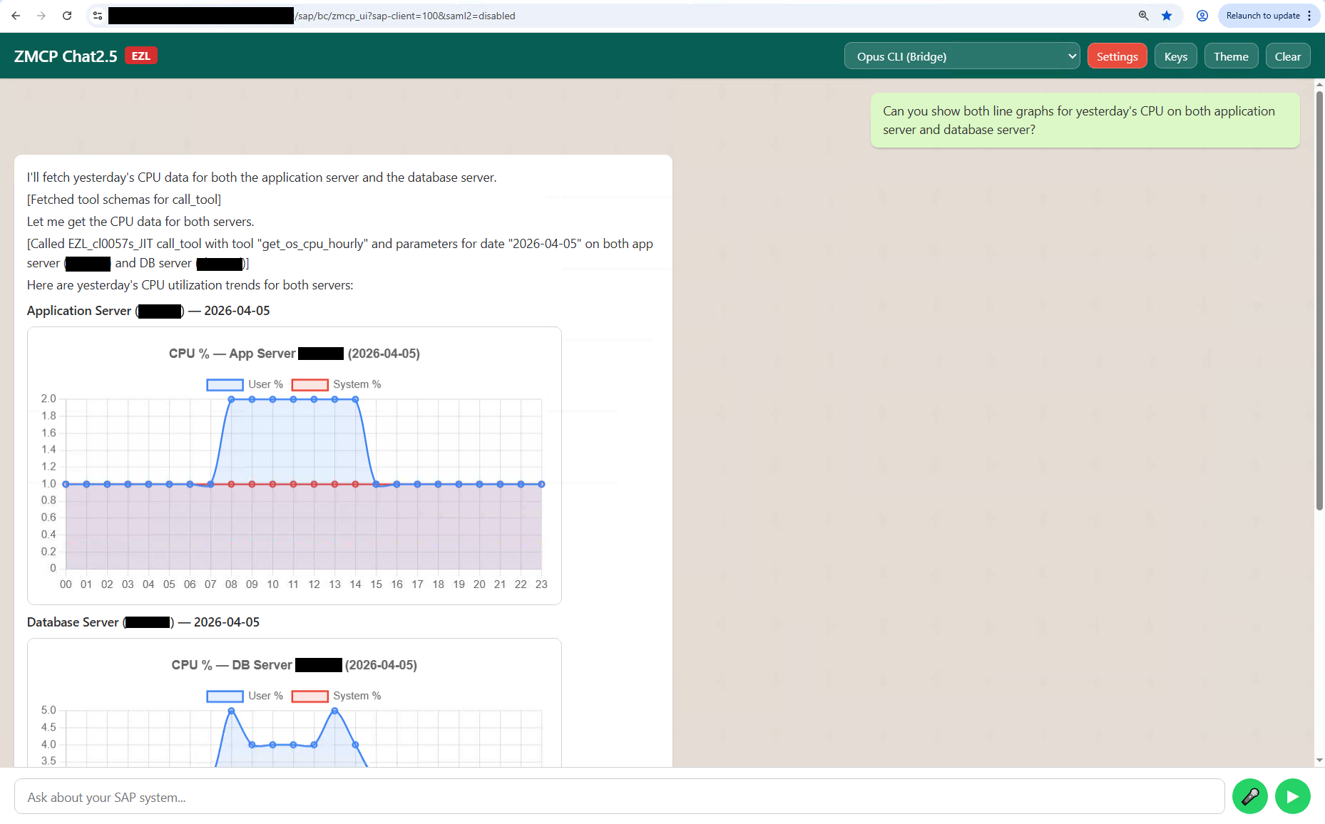Click the App Server user data point at hour 08

[231, 399]
